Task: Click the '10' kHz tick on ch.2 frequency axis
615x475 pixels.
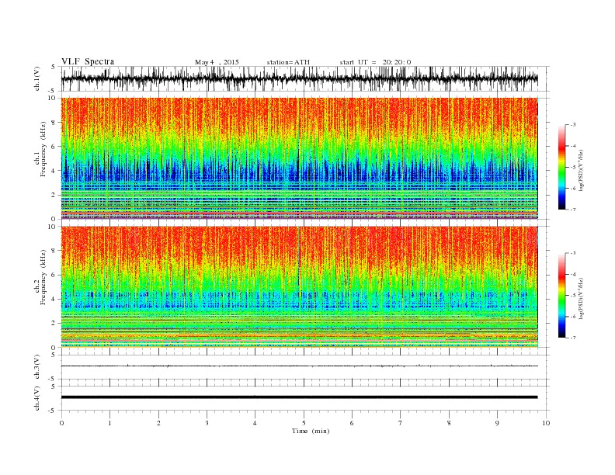Action: (x=54, y=227)
